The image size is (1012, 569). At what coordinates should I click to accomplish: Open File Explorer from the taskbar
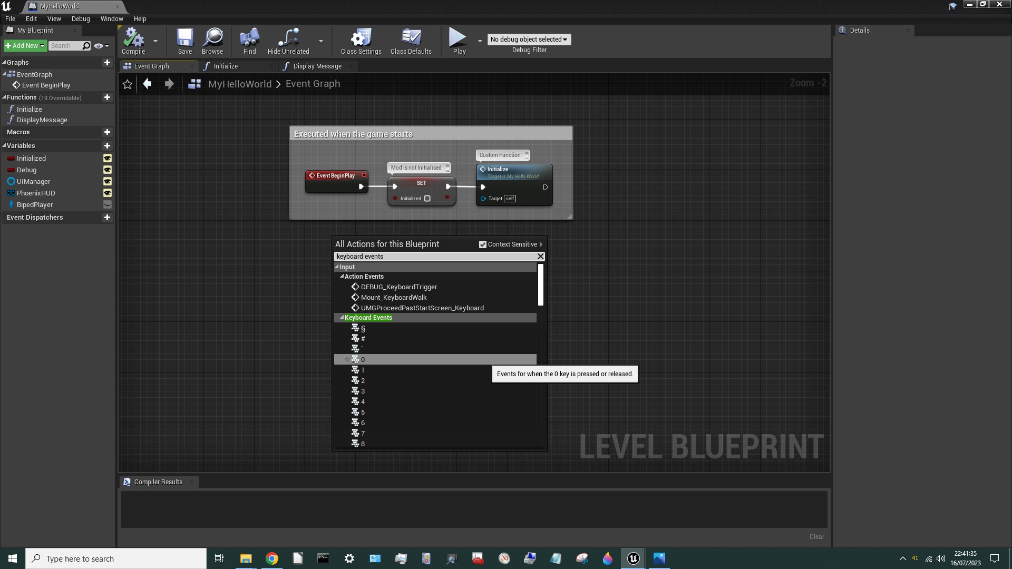(x=246, y=558)
